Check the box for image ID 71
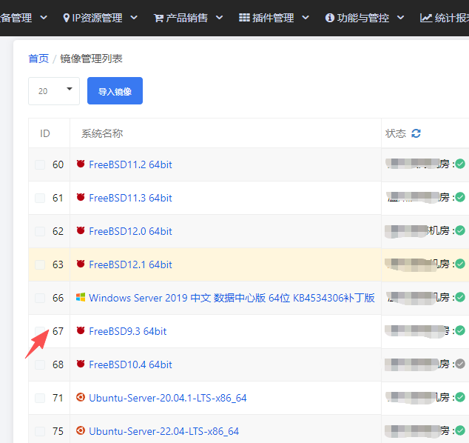469x443 pixels. [40, 398]
